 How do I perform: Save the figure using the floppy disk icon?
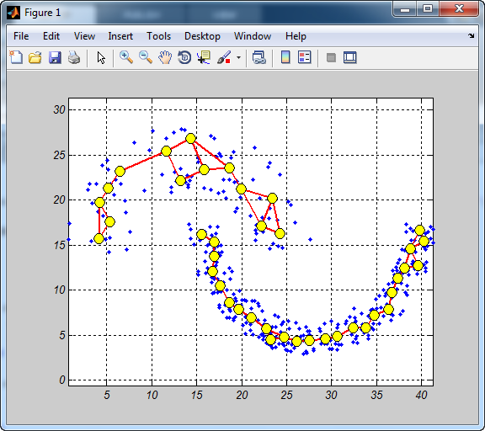coord(55,57)
